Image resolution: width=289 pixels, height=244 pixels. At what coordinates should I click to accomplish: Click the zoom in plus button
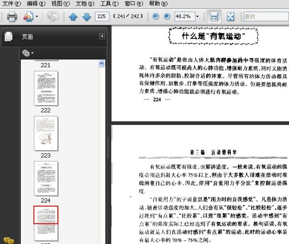[x=167, y=17]
